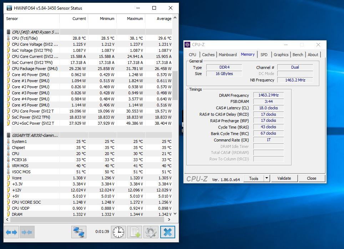Click the left arrow of HWiNFO horizontal scrollbar
Screen dimensions: 344x249
pyautogui.click(x=7, y=219)
